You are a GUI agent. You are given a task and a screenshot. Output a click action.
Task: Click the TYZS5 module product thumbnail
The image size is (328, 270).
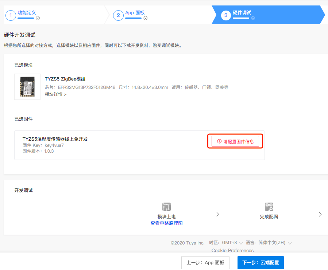[x=27, y=87]
